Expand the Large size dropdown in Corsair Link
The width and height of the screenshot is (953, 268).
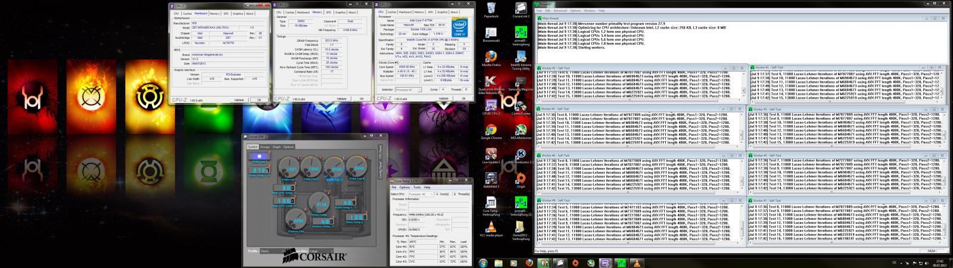[320, 251]
